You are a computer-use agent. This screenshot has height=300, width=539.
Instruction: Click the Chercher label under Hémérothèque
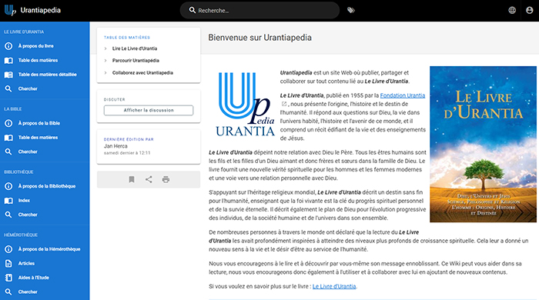point(28,292)
